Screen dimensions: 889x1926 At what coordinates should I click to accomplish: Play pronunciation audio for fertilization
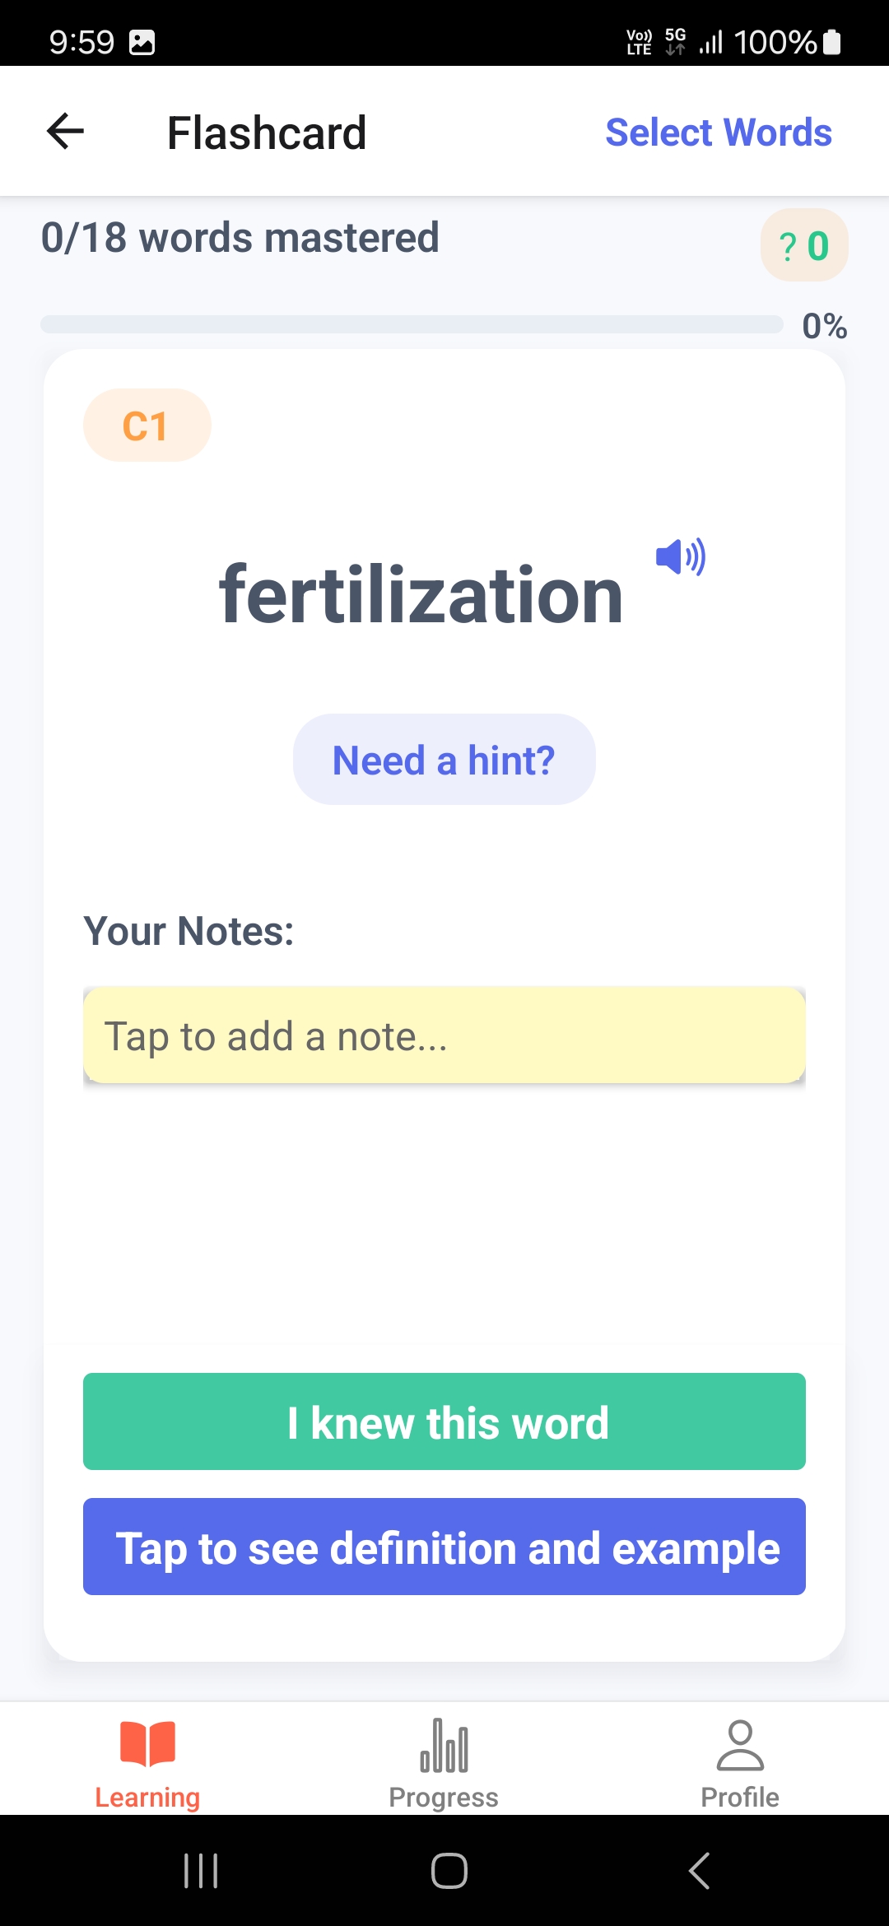click(x=680, y=557)
